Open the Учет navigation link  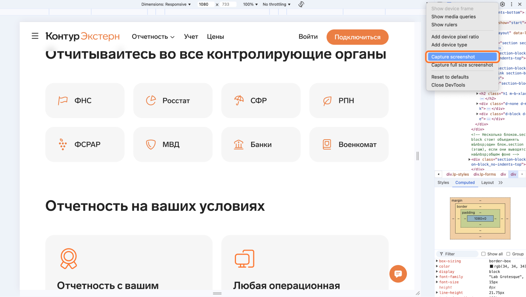(191, 37)
